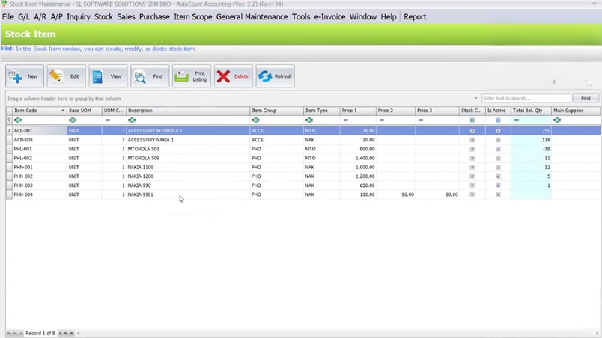The width and height of the screenshot is (602, 338).
Task: Click the Price 1 equals filter icon
Action: click(x=345, y=120)
